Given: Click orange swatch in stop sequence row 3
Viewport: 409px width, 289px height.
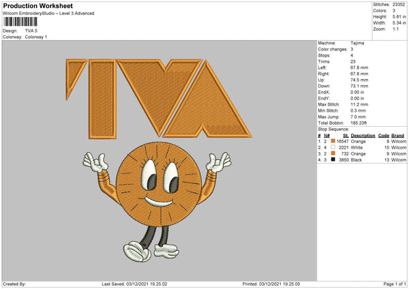Looking at the screenshot, I should [333, 153].
